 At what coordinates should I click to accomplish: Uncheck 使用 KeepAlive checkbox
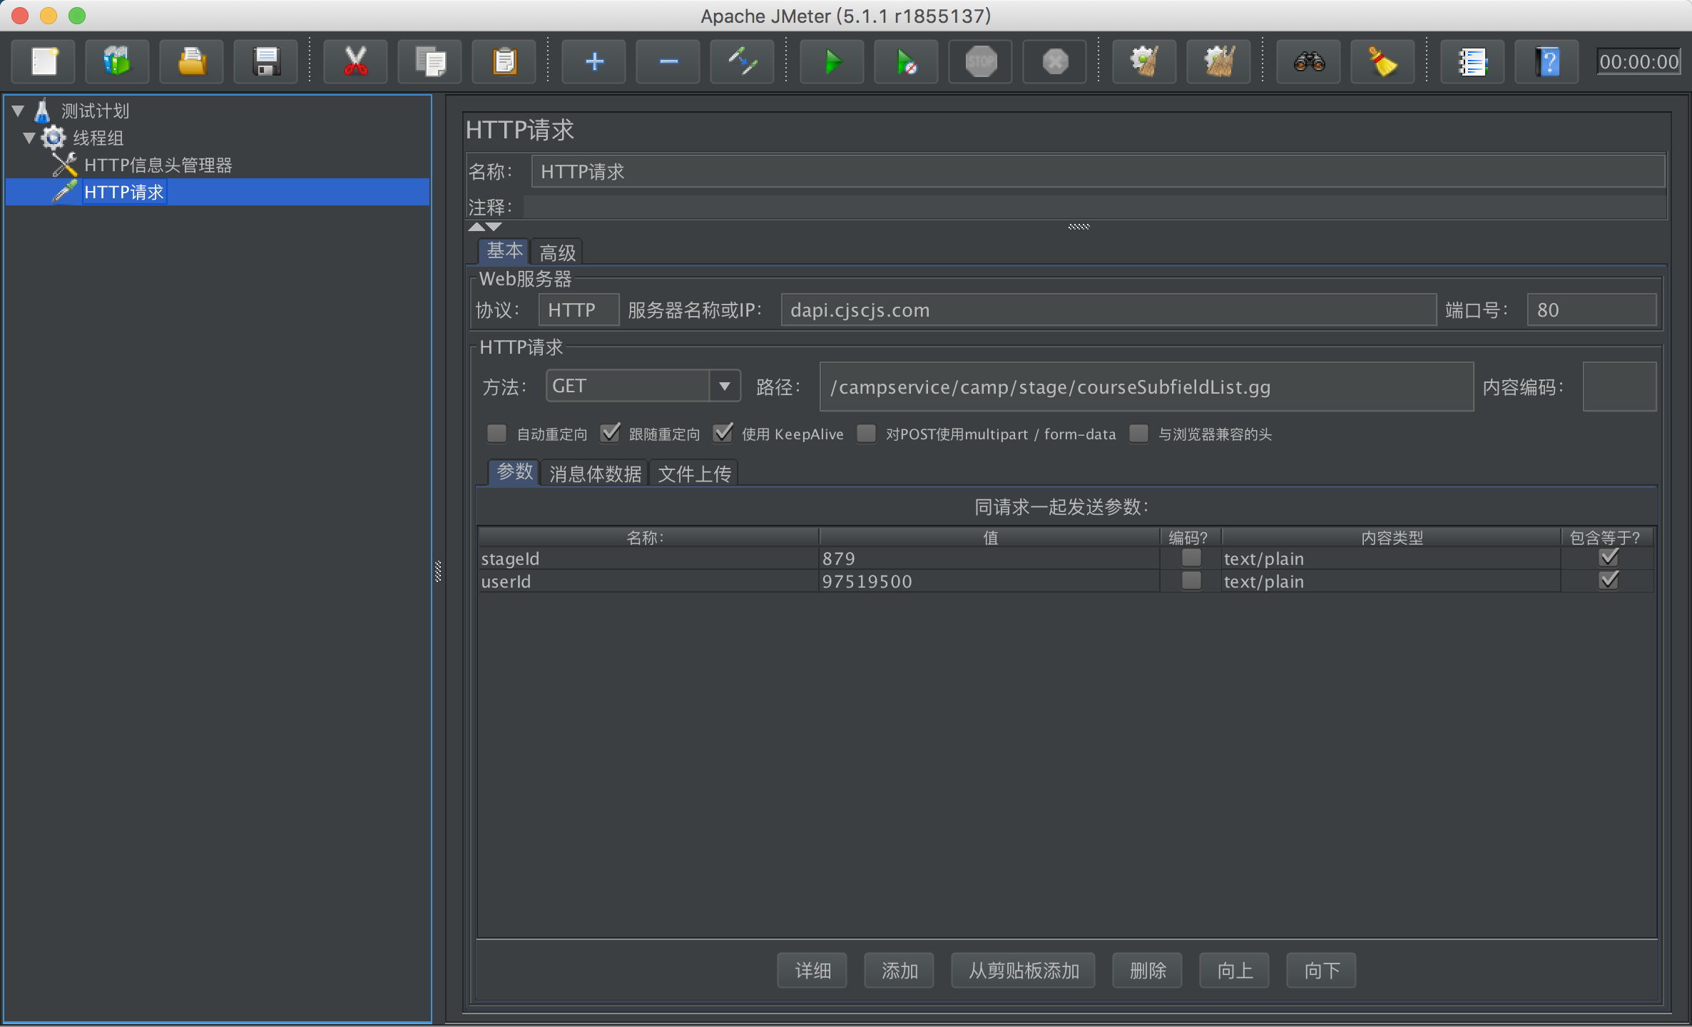[x=723, y=434]
